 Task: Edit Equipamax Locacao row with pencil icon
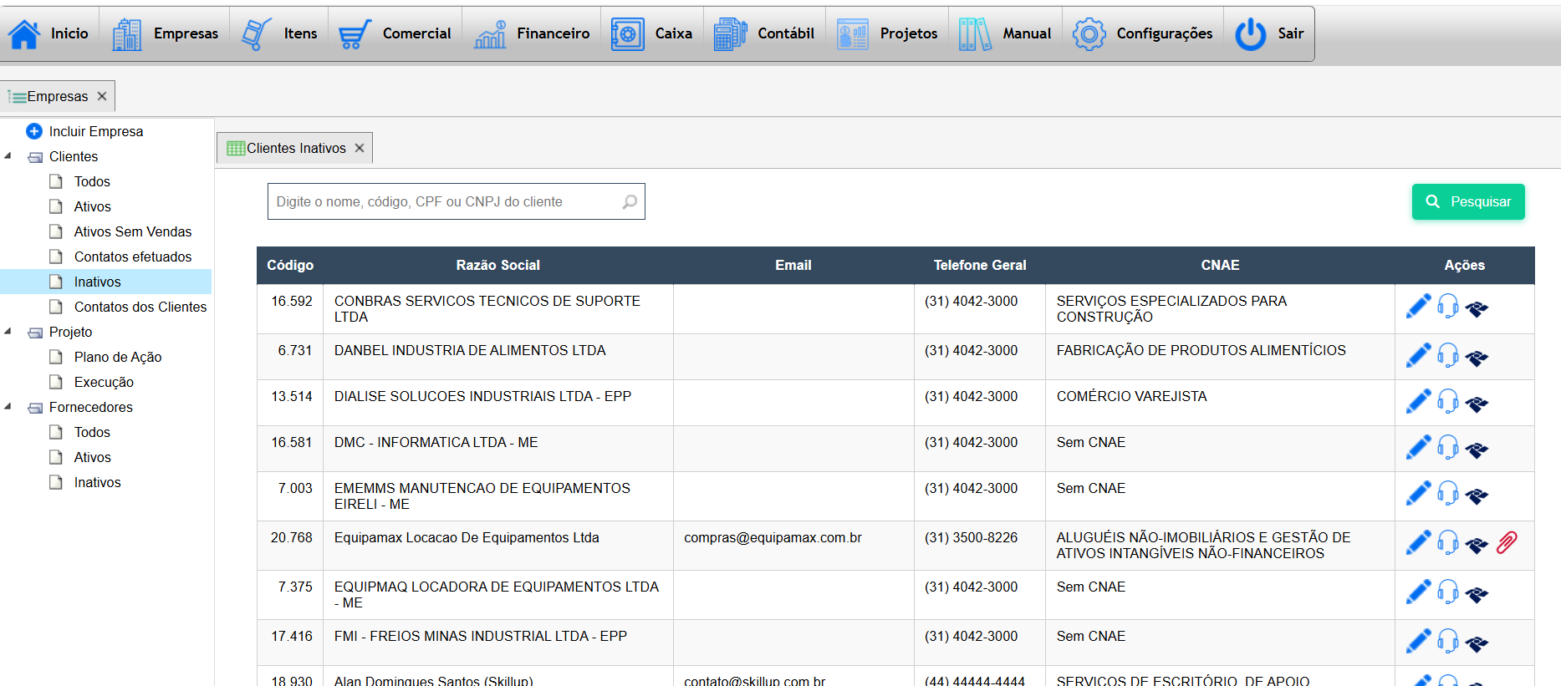1419,543
